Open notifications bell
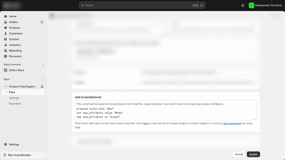 [x=243, y=5]
